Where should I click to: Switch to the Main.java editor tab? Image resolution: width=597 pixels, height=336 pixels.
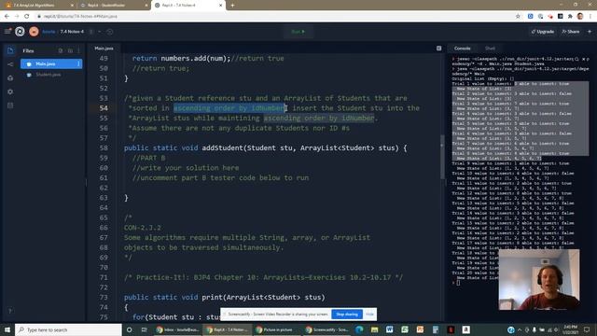(x=104, y=49)
